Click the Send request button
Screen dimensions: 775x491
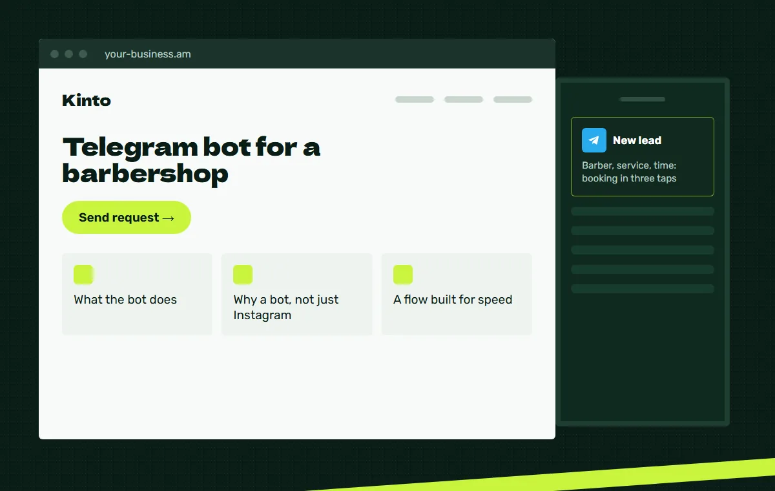[127, 218]
